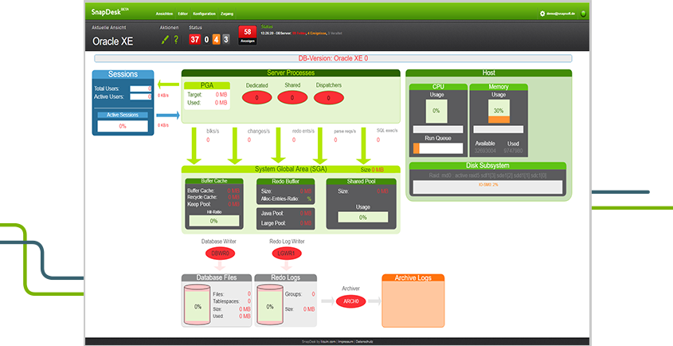Click the Buffer Cache Hit-Ratio 0% bar
The height and width of the screenshot is (346, 673).
click(213, 221)
